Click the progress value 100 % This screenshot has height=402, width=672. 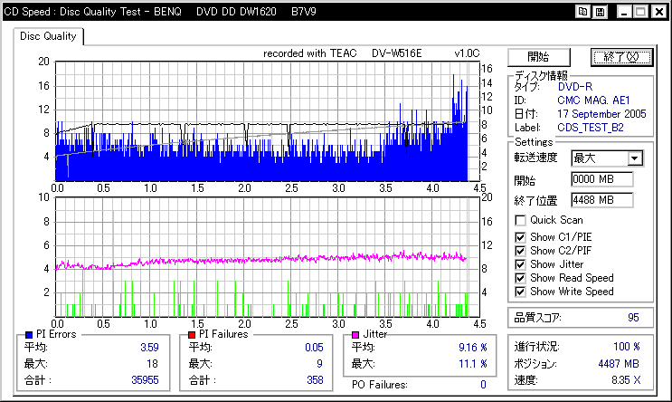[x=627, y=347]
